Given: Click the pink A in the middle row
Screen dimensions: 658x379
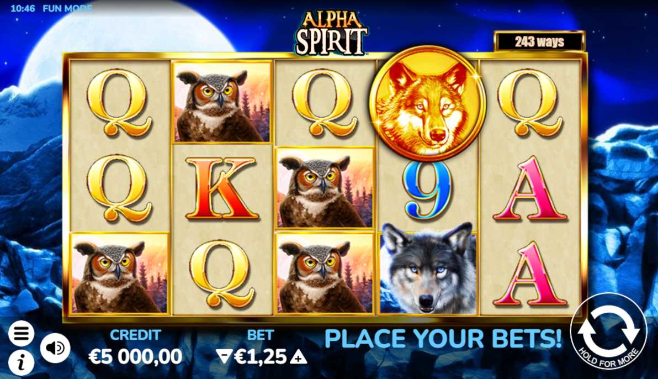Looking at the screenshot, I should 530,189.
